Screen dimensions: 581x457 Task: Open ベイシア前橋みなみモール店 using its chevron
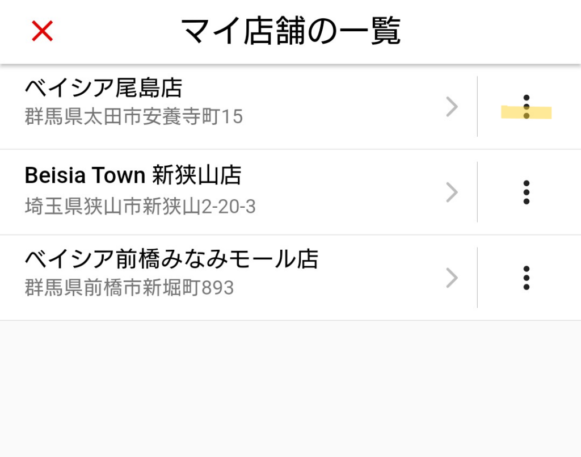coord(452,278)
